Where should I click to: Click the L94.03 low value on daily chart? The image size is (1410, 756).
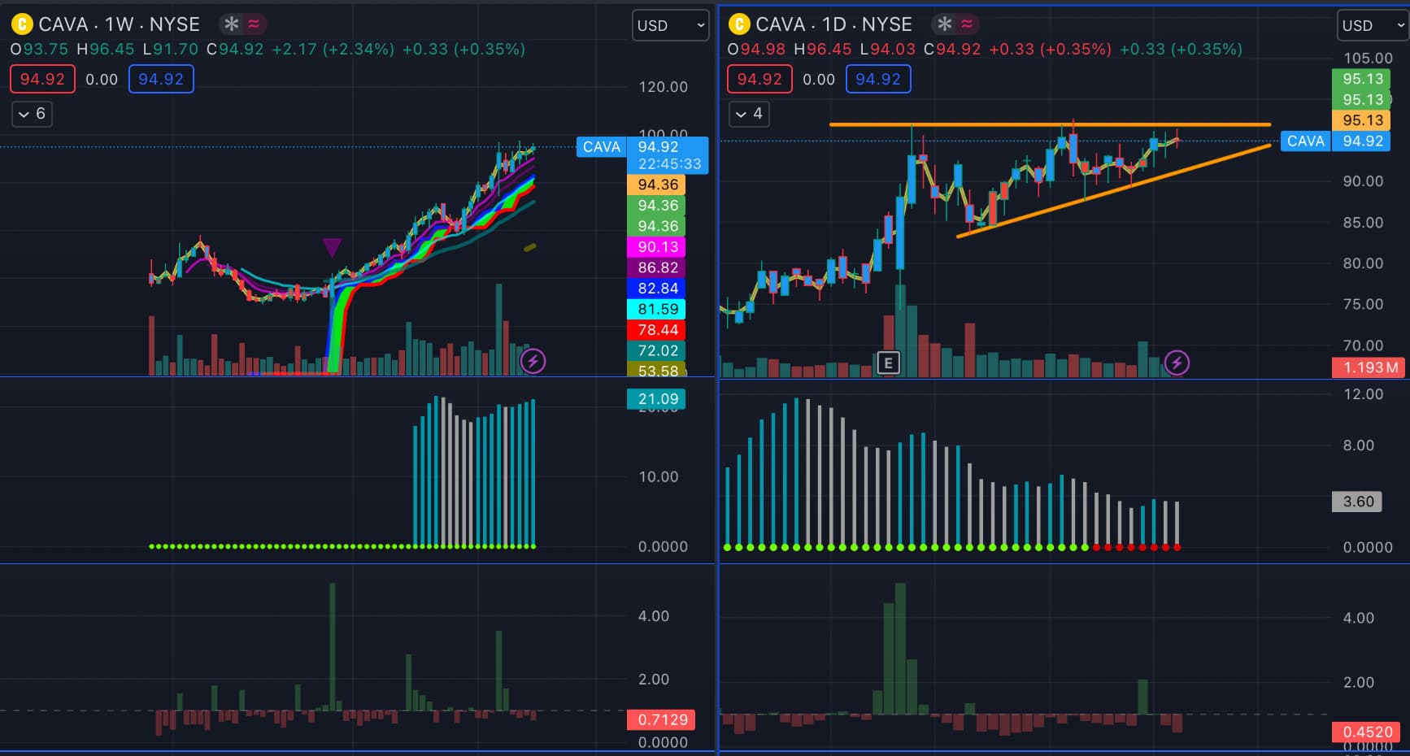pyautogui.click(x=887, y=50)
